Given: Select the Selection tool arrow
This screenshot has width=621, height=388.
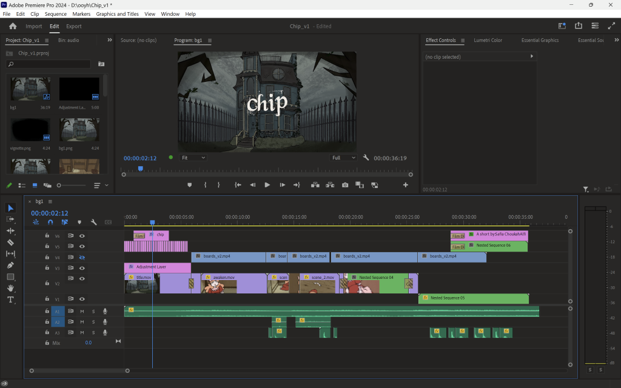Looking at the screenshot, I should pyautogui.click(x=11, y=208).
